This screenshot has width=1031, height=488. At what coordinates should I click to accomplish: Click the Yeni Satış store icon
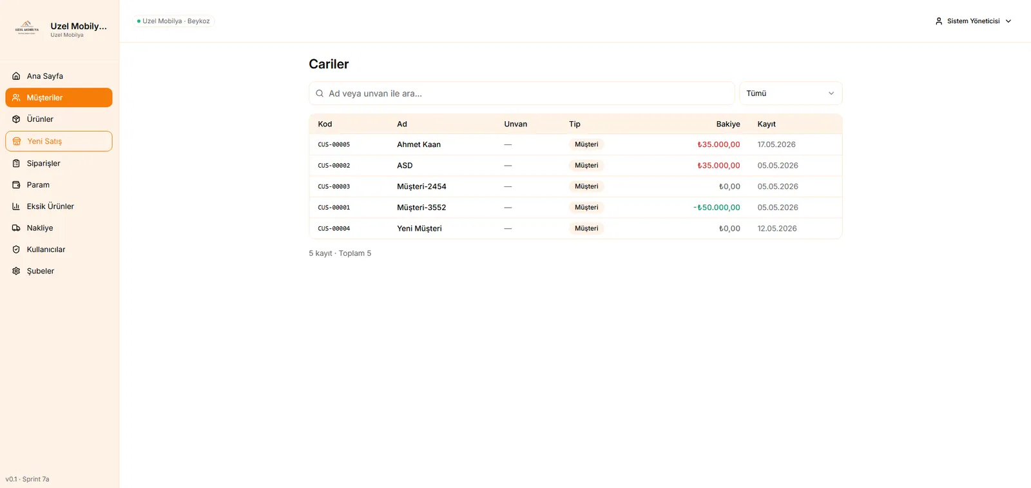pyautogui.click(x=17, y=141)
